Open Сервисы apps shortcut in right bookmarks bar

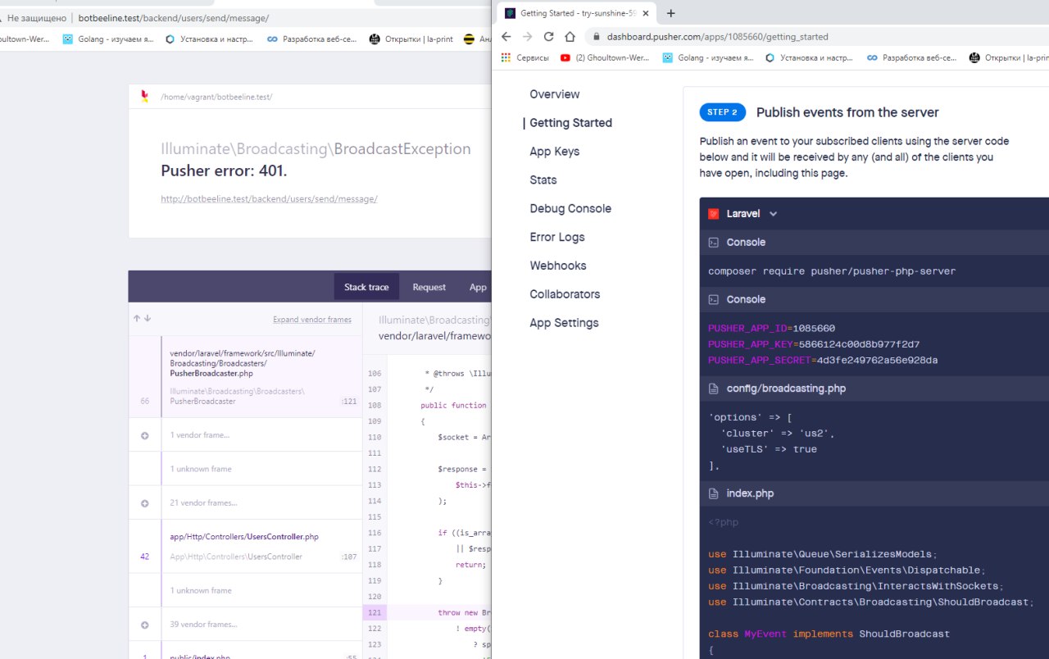pos(524,58)
